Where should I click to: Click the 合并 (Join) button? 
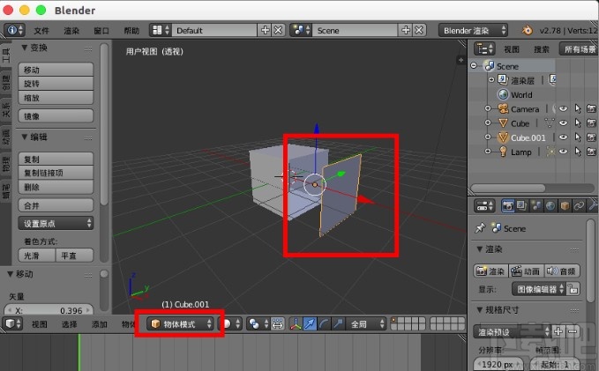coord(56,205)
